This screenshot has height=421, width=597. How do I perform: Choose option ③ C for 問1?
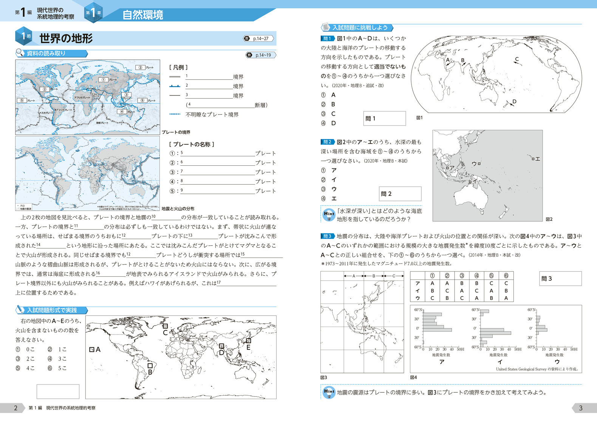point(328,114)
